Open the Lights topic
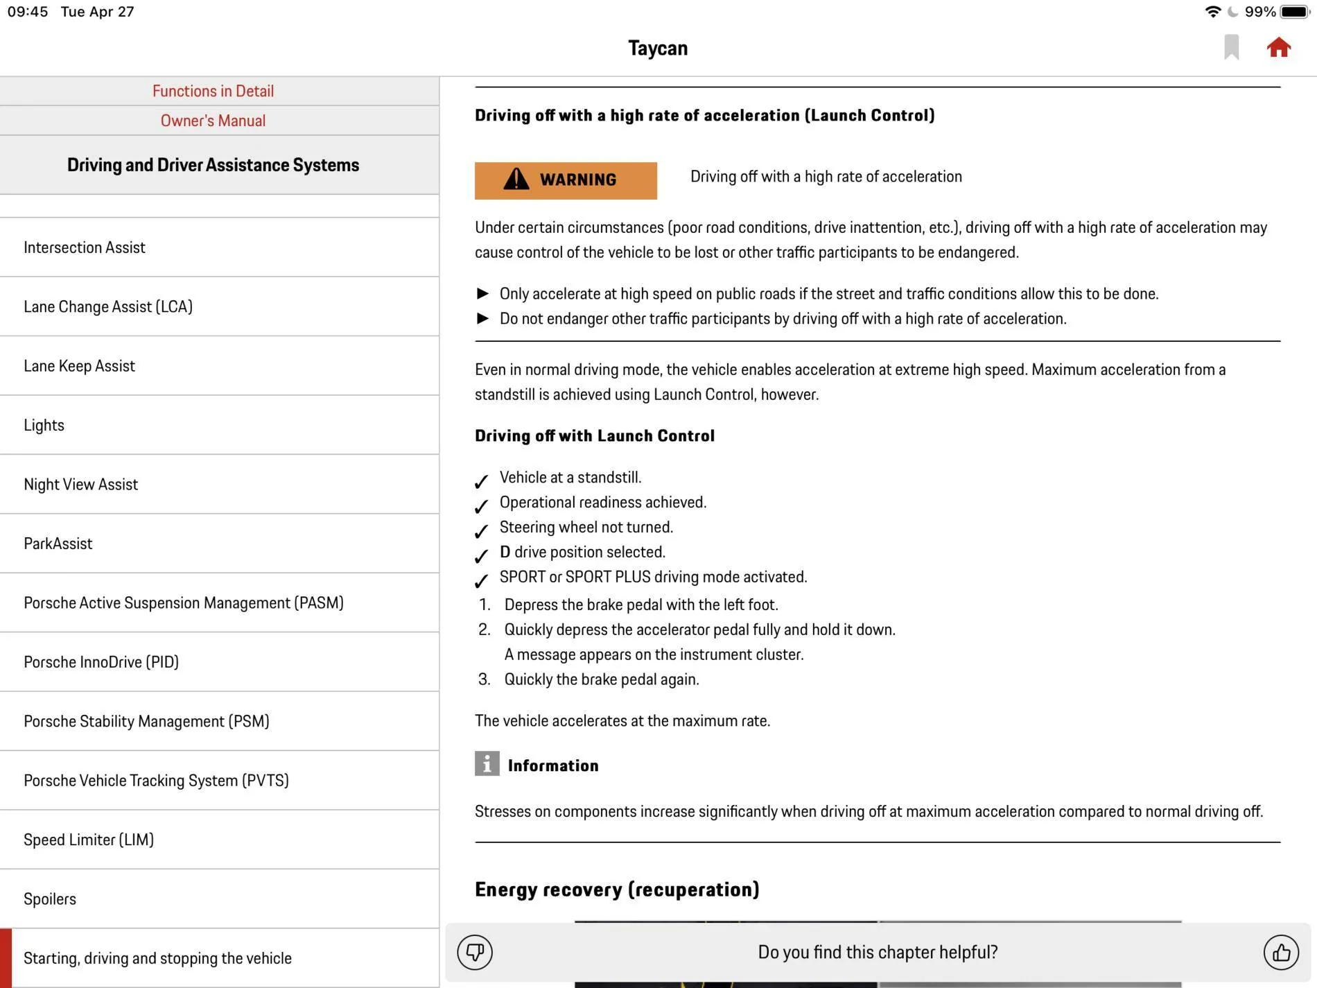This screenshot has width=1317, height=988. (x=220, y=425)
